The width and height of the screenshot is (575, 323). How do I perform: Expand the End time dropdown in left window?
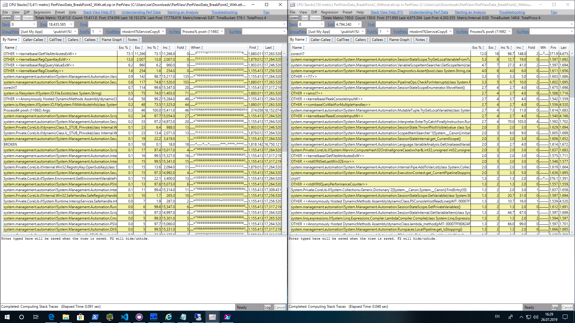click(x=71, y=25)
